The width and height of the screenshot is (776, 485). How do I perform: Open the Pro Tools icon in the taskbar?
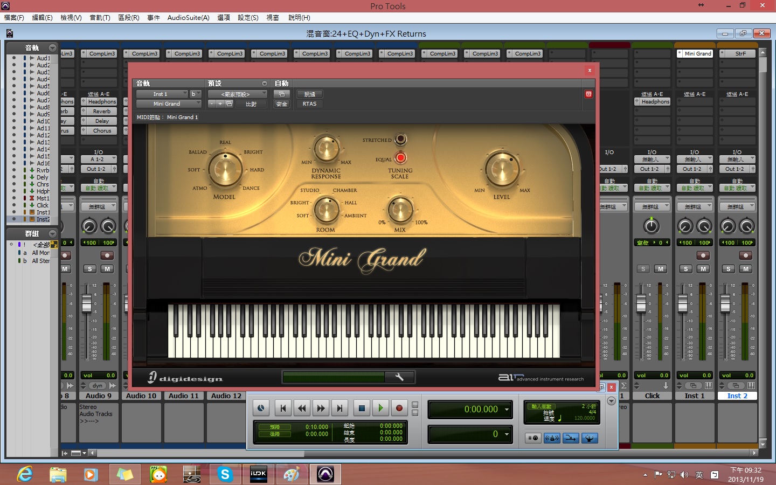pos(325,474)
